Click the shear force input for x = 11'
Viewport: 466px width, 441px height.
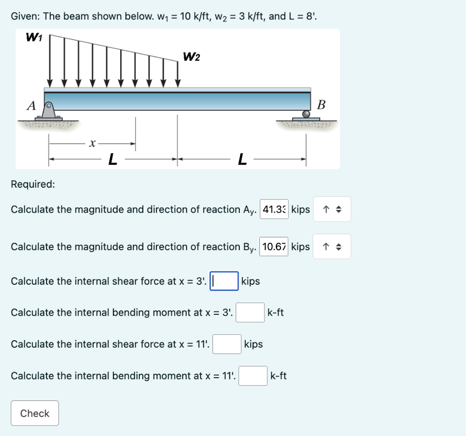point(227,344)
